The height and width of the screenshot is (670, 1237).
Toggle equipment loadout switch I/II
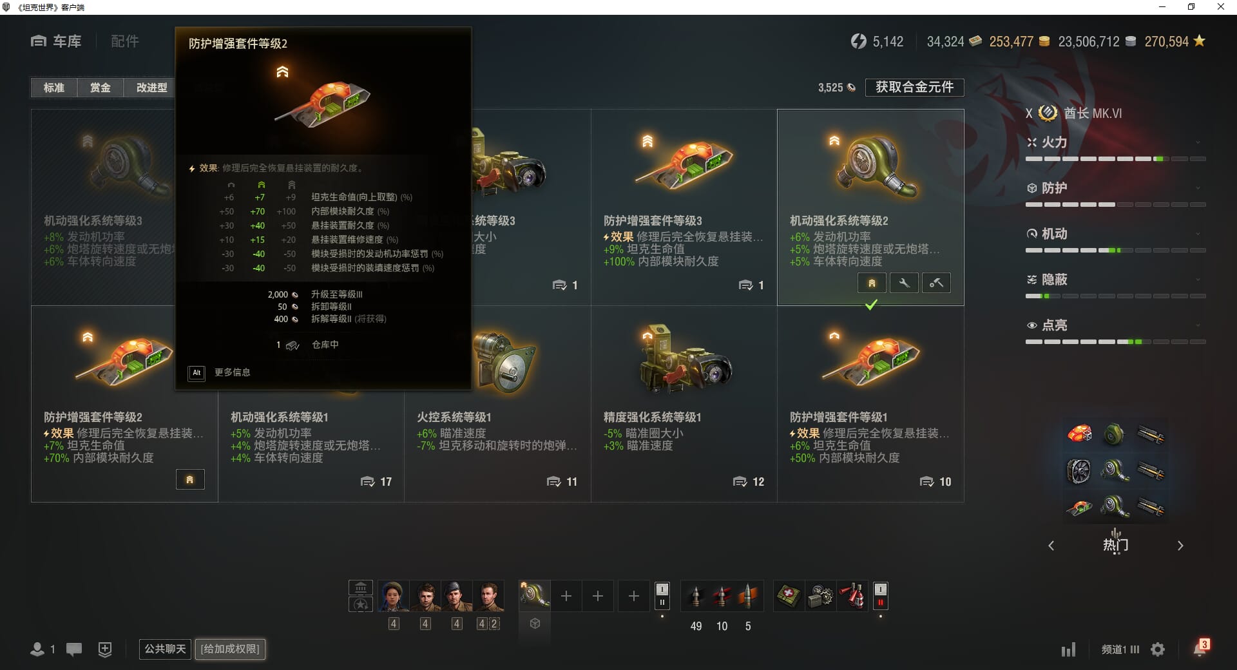(x=662, y=596)
